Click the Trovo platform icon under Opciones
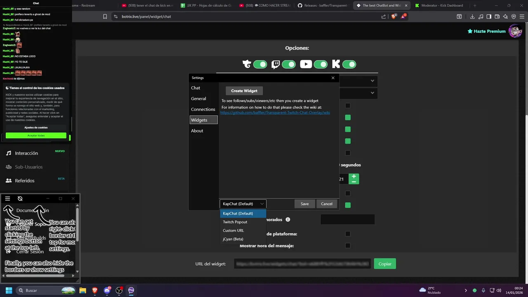Viewport: 528px width, 297px height. click(x=247, y=64)
